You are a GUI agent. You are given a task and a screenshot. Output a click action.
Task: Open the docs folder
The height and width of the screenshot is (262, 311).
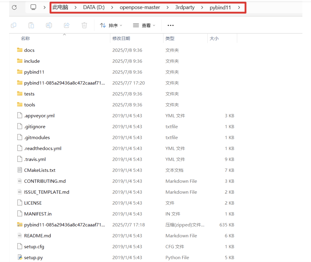pos(29,50)
